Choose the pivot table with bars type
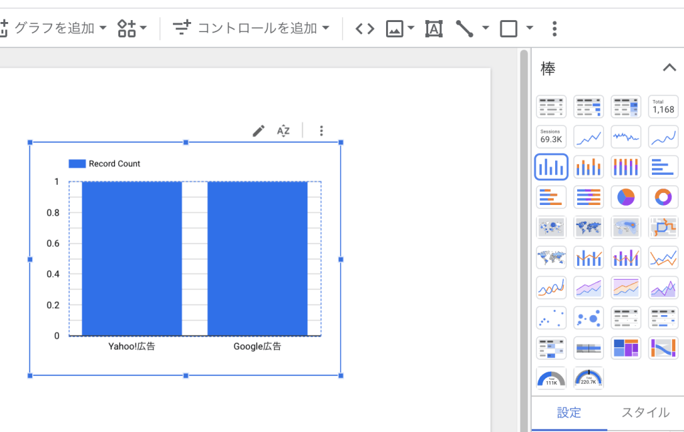Screen dimensions: 684x432 tap(663, 318)
